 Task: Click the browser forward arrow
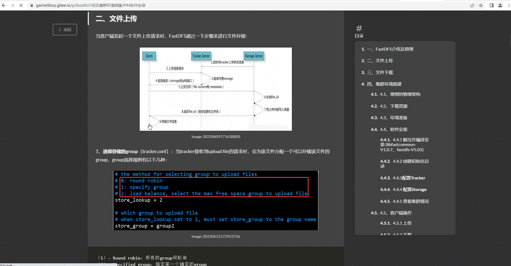pyautogui.click(x=12, y=5)
